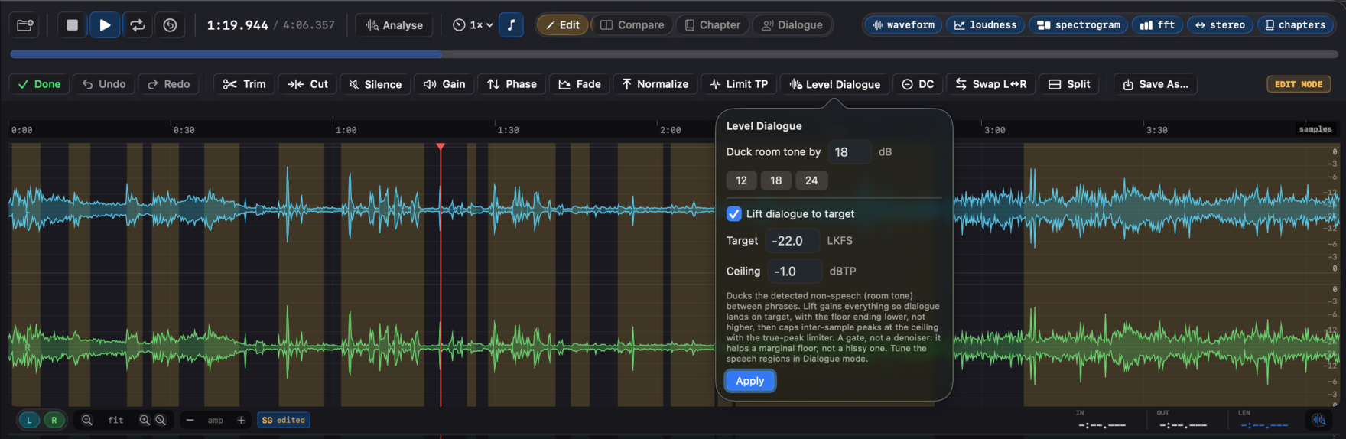Apply the Level Dialogue settings

(x=750, y=381)
